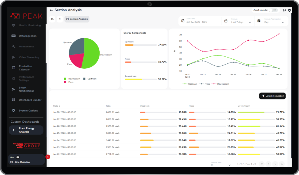Open Smart Notifications
The image size is (299, 175).
(26, 89)
